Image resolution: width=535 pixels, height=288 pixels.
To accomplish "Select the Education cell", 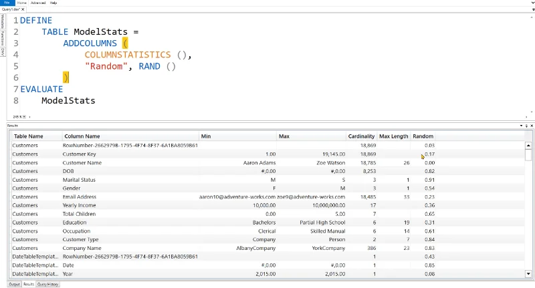I will pos(74,223).
